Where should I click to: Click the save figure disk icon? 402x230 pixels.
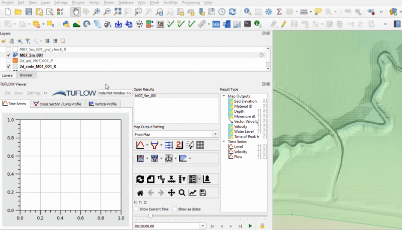[203, 193]
